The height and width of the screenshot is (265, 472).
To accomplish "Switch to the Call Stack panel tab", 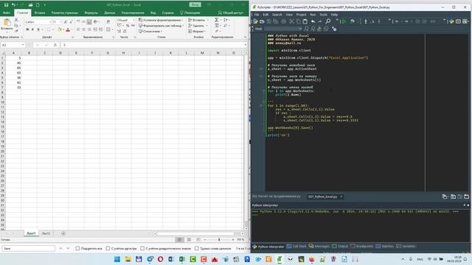I will pos(296,247).
